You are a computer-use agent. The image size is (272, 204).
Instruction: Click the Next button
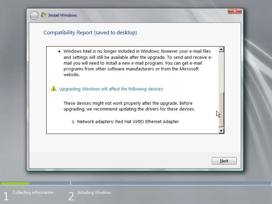[x=224, y=161]
